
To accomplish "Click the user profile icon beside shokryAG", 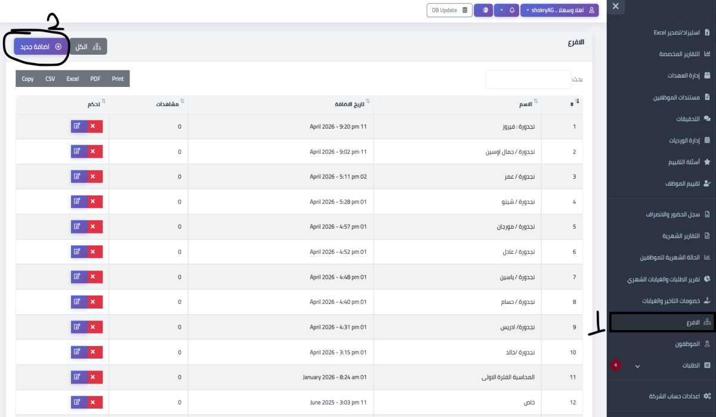I will click(x=591, y=10).
